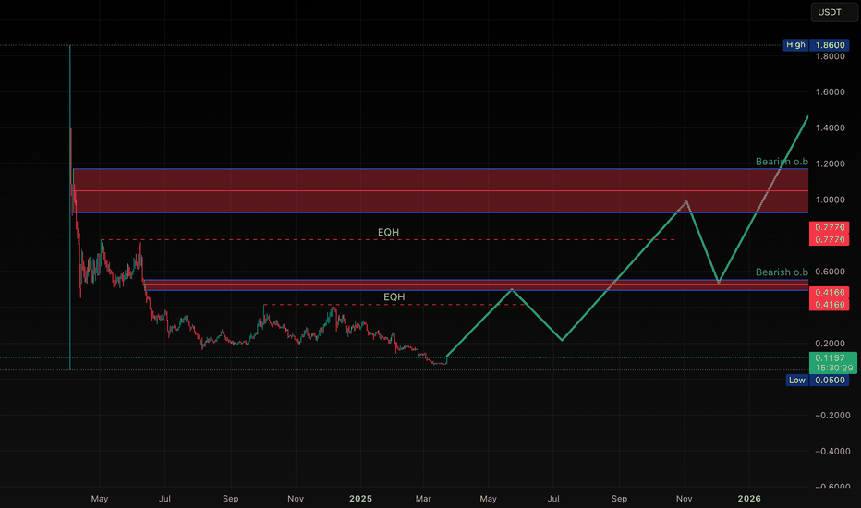The height and width of the screenshot is (508, 861).
Task: Select the lower EQH red dashed line
Action: tap(394, 304)
